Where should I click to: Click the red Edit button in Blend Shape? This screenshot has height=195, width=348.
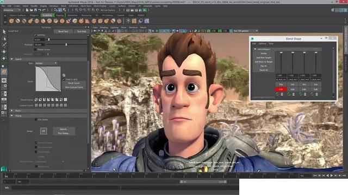[x=281, y=89]
